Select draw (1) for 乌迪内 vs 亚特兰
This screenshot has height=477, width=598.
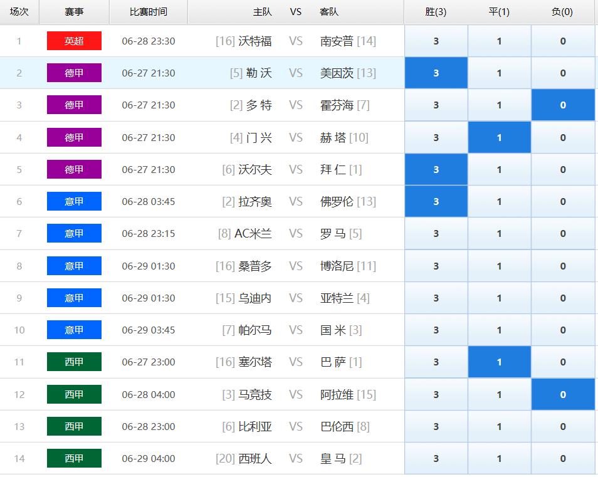point(499,298)
